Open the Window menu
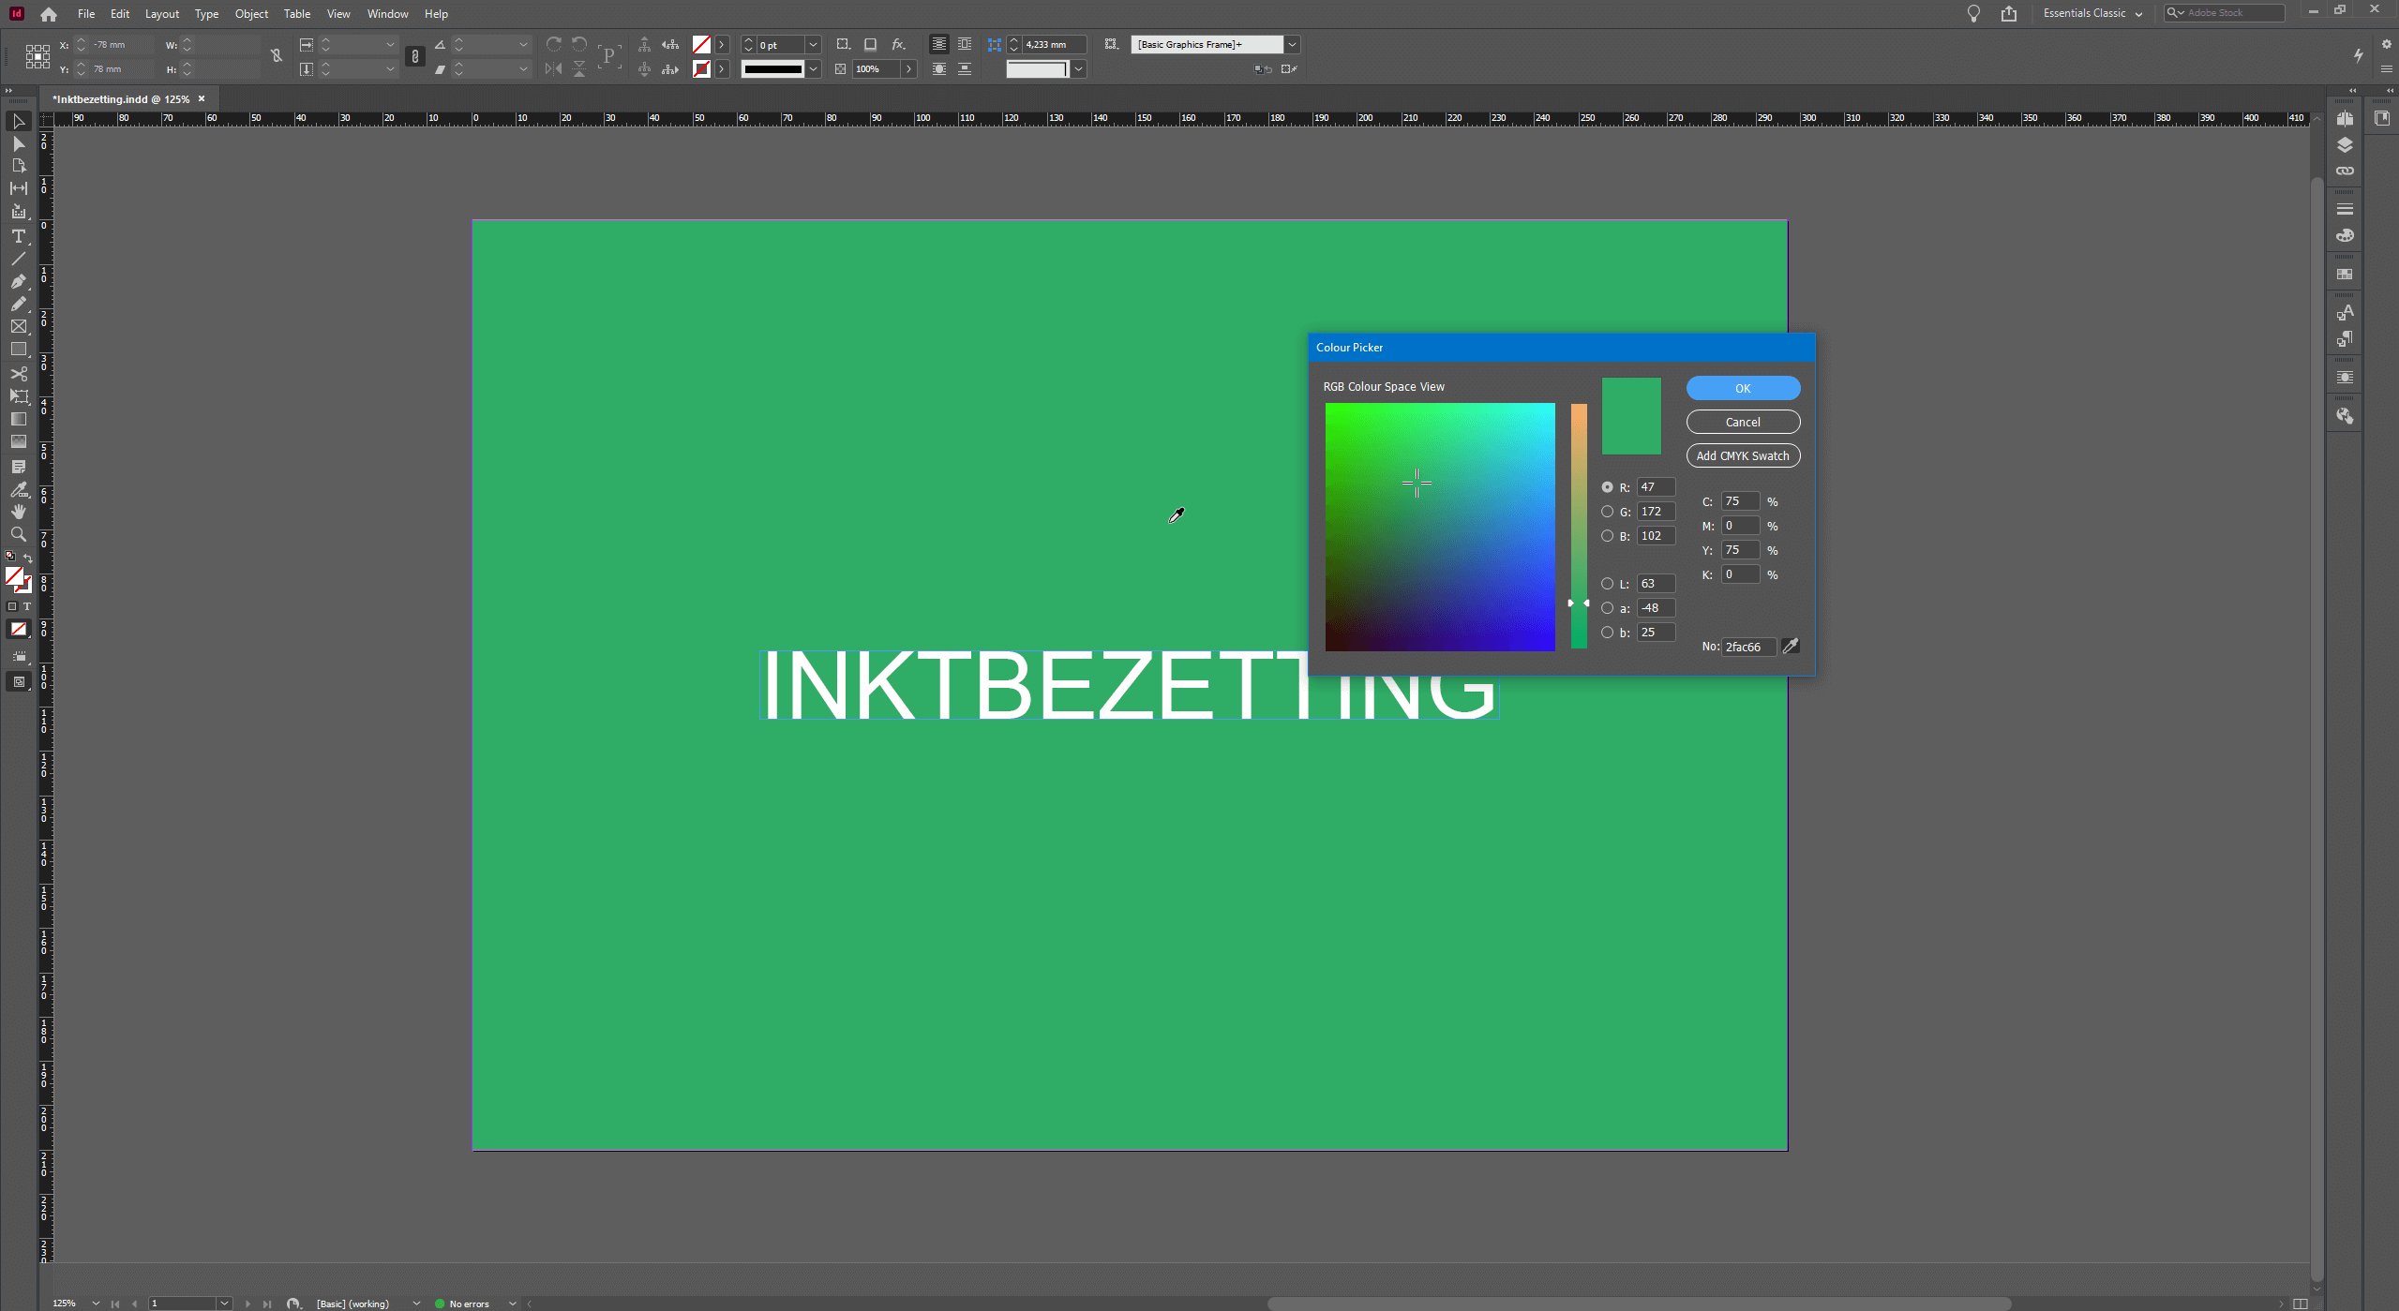2399x1311 pixels. [387, 14]
